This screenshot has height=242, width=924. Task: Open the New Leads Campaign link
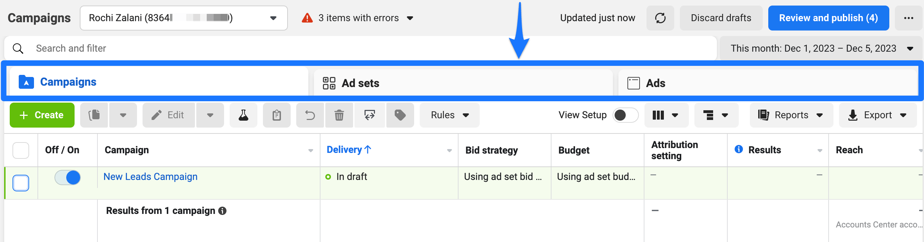pyautogui.click(x=150, y=176)
